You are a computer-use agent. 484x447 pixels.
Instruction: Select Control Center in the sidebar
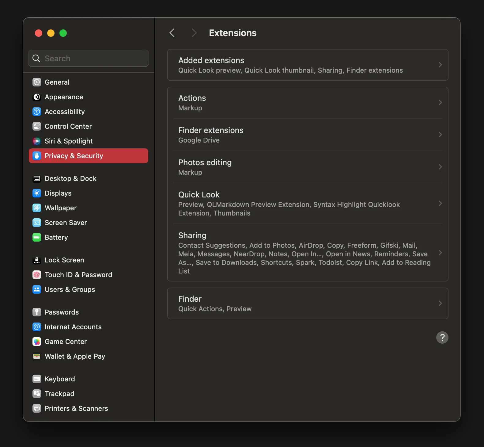pyautogui.click(x=68, y=126)
